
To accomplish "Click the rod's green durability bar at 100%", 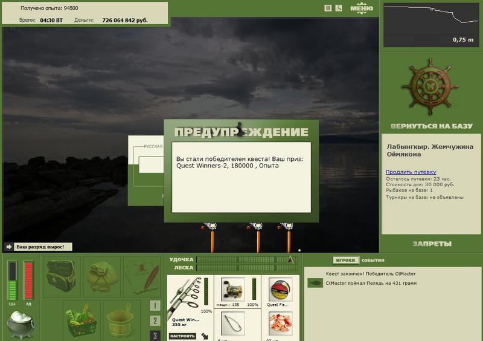I will click(x=206, y=291).
